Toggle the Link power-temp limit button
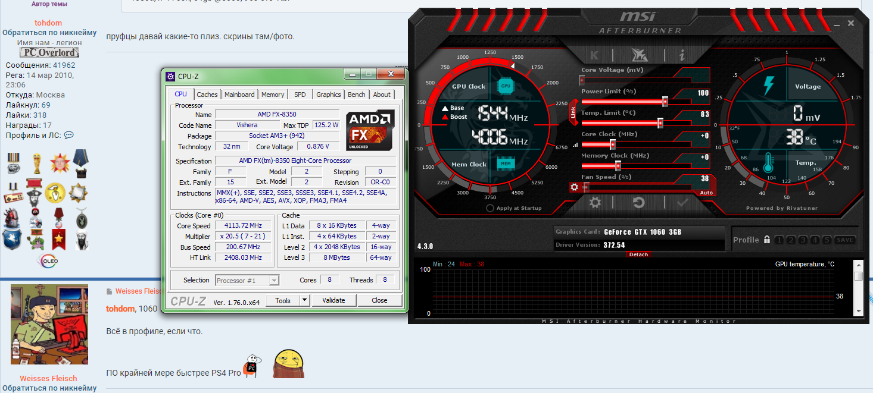This screenshot has width=873, height=393. pos(573,112)
